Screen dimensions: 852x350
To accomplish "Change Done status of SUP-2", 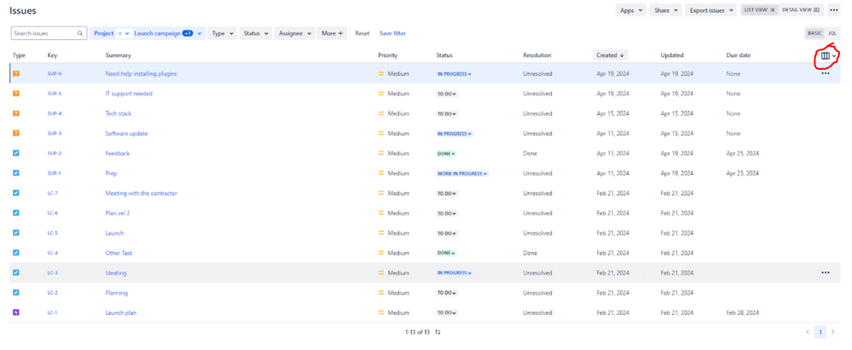I will 446,153.
